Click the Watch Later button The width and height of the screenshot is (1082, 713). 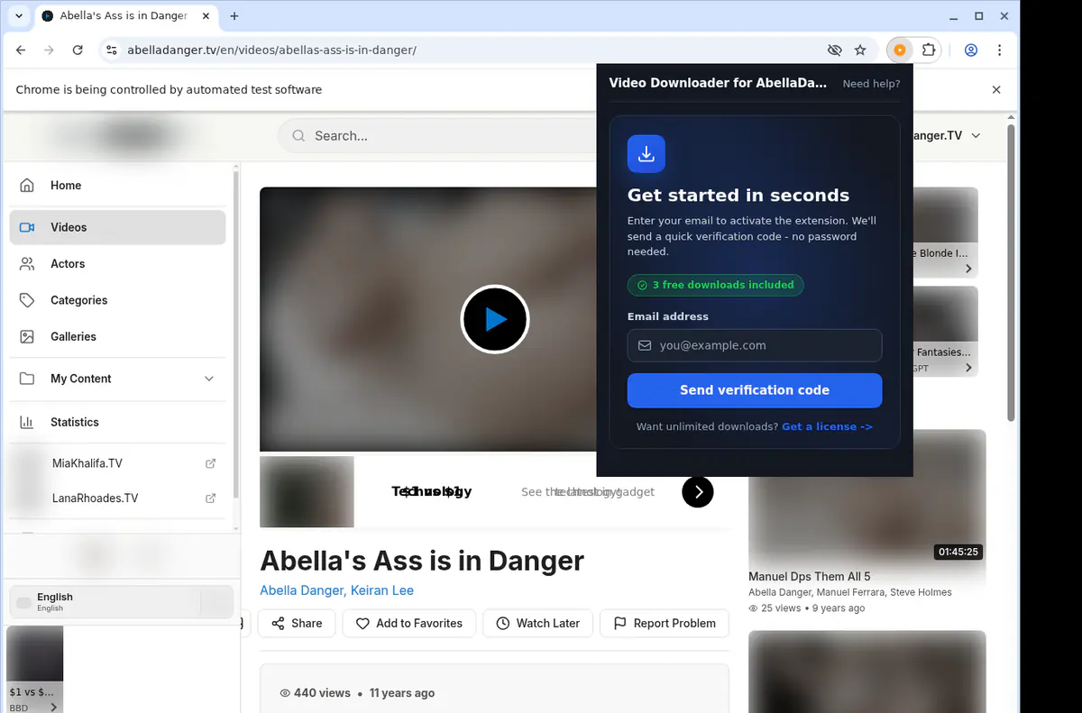tap(537, 623)
